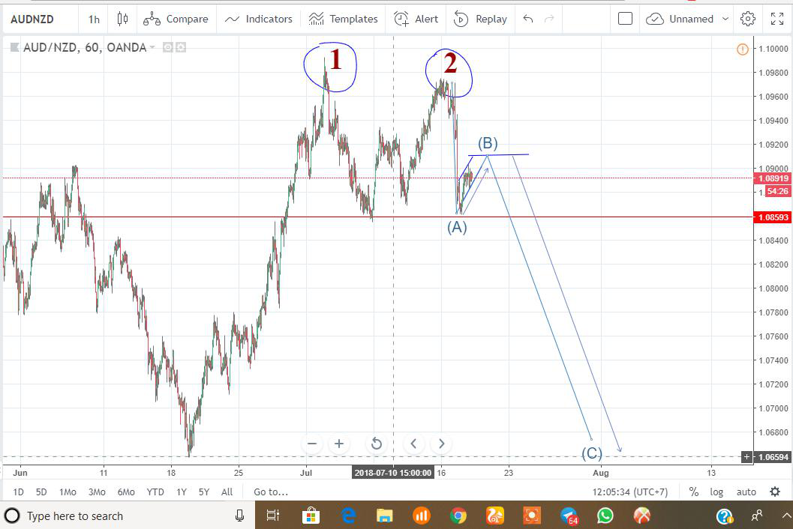Click the microphone icon in search box
Viewport: 793px width, 529px height.
(240, 516)
